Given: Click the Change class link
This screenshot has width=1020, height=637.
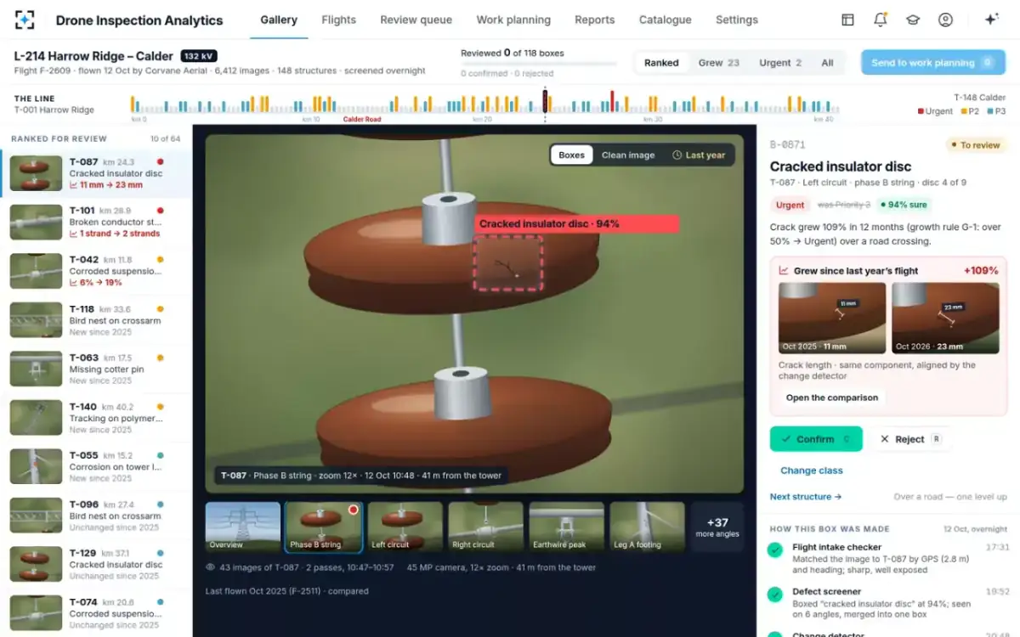Looking at the screenshot, I should point(812,471).
